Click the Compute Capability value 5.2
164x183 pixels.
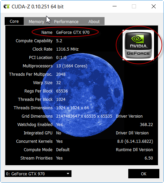click(x=59, y=41)
